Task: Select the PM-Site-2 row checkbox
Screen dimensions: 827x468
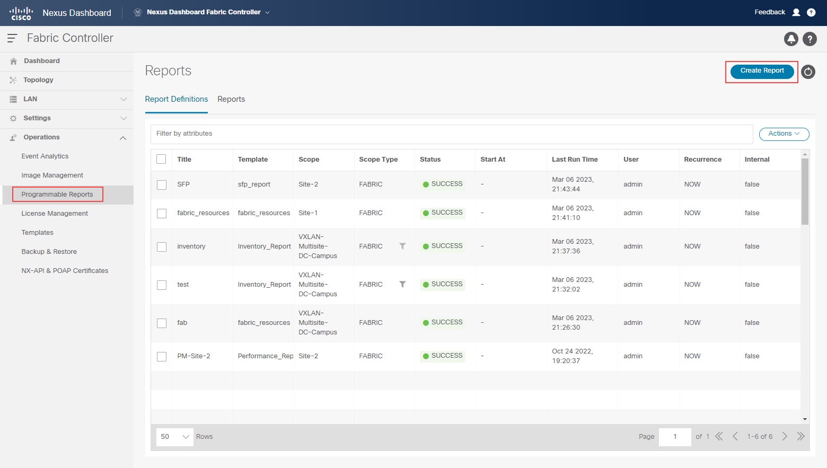Action: (162, 356)
